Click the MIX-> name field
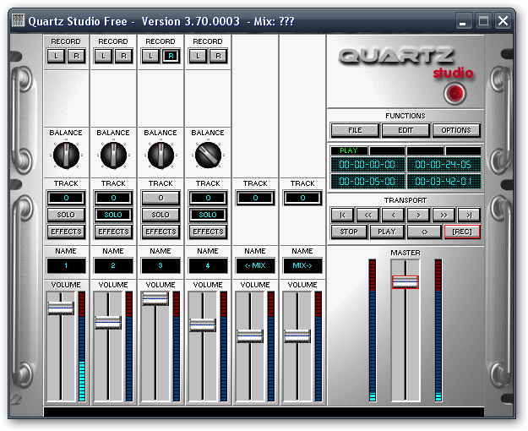This screenshot has width=528, height=431. 302,265
